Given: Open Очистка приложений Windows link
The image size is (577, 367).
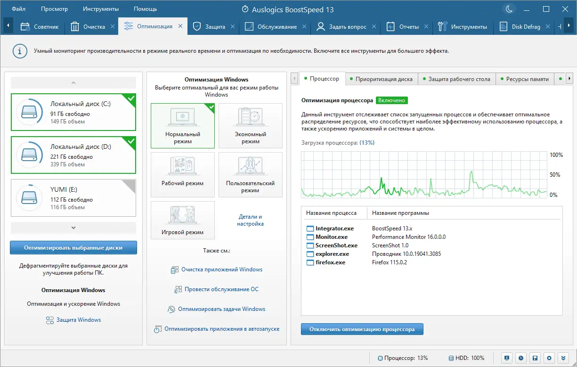Looking at the screenshot, I should point(222,270).
